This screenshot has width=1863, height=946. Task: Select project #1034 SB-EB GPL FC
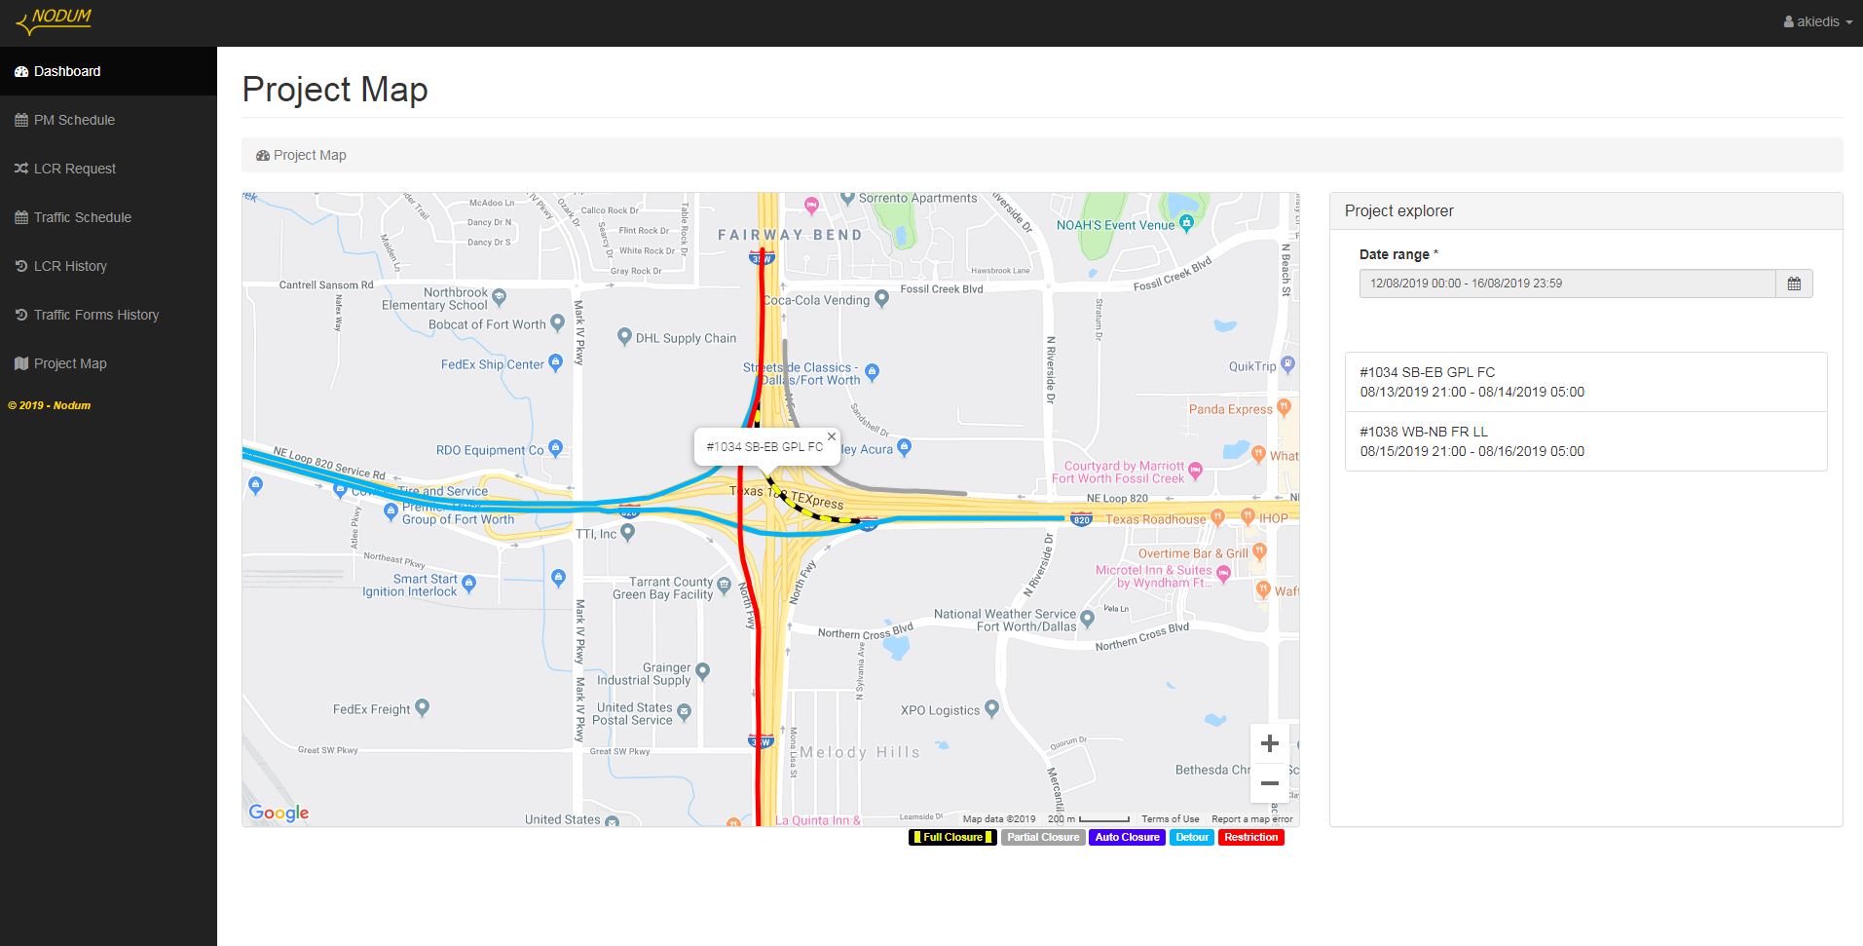[1585, 382]
